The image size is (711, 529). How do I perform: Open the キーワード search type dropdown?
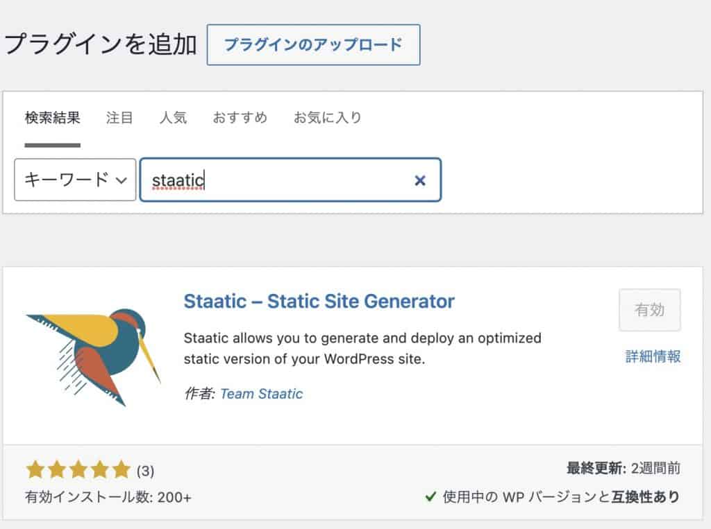click(x=75, y=180)
